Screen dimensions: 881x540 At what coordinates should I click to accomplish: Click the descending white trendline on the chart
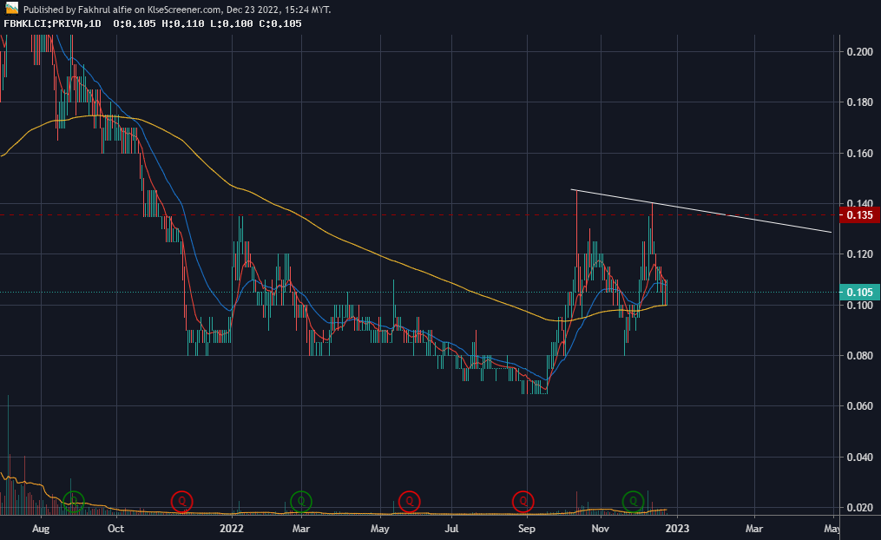pyautogui.click(x=694, y=208)
